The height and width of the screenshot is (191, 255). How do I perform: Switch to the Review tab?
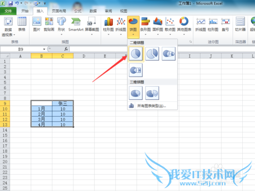(108, 11)
